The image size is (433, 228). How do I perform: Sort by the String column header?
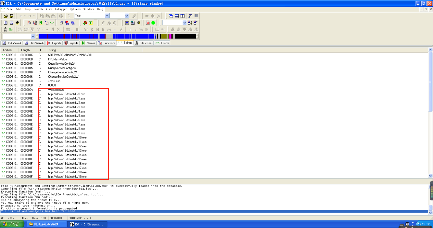coord(95,50)
